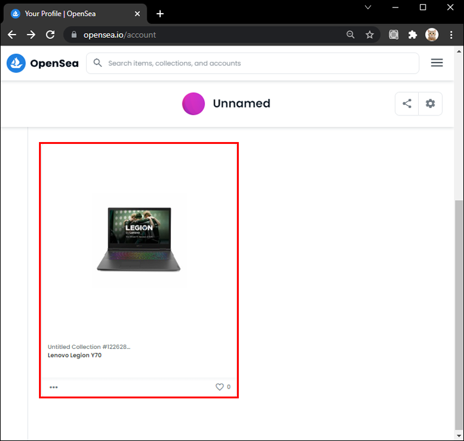Select the Your Profile | OpenSea tab
The width and height of the screenshot is (464, 441).
75,14
